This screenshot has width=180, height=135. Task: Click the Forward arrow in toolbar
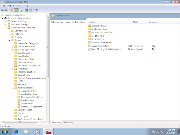tap(6, 10)
